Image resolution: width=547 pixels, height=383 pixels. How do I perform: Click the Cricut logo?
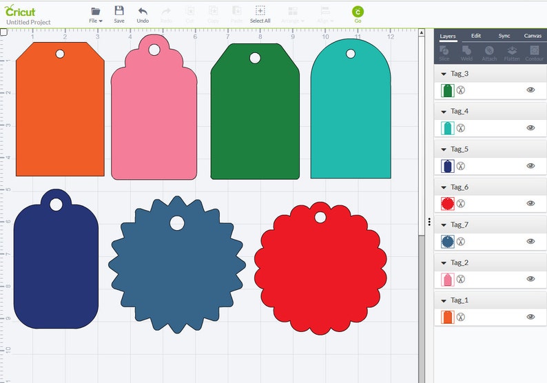[20, 11]
